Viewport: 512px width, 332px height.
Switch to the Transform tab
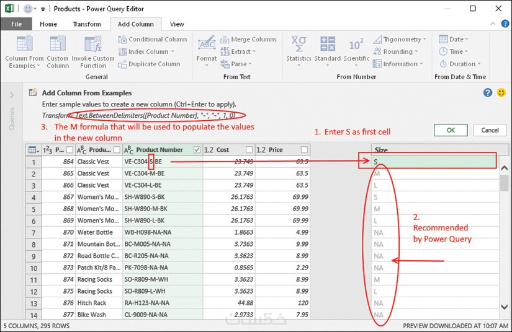tap(87, 24)
